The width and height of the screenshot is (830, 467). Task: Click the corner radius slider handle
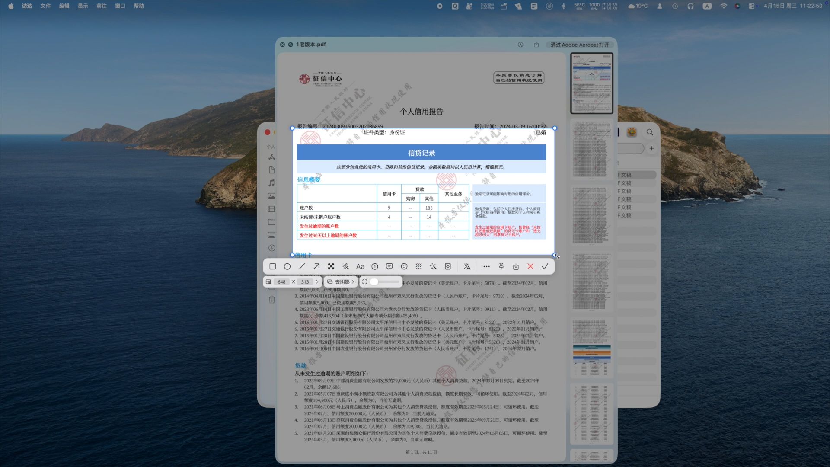point(374,281)
